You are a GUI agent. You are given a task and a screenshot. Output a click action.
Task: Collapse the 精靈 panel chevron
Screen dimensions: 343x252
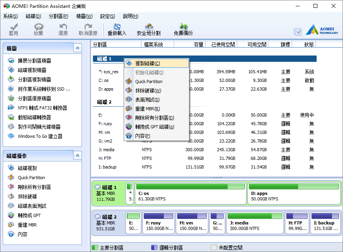coord(78,48)
